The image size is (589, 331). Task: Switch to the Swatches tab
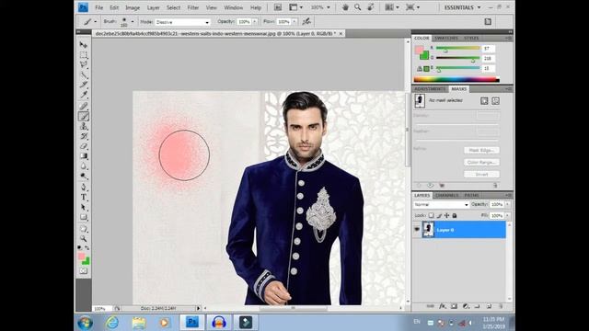[446, 38]
